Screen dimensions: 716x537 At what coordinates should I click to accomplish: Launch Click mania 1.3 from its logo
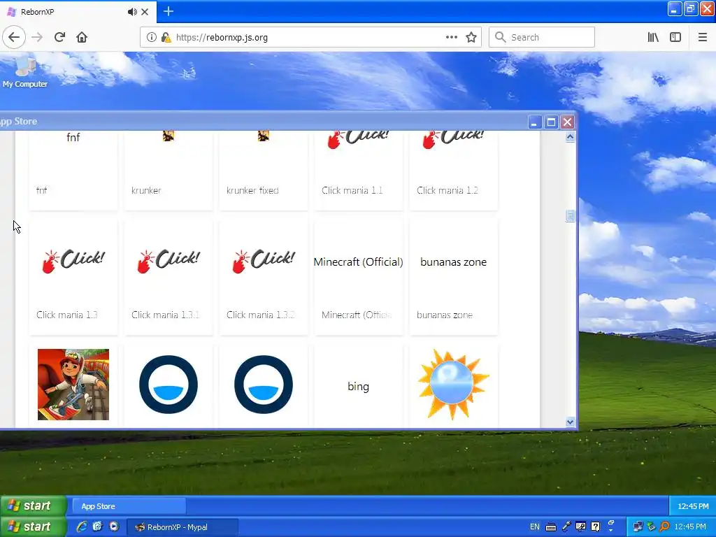(x=73, y=262)
